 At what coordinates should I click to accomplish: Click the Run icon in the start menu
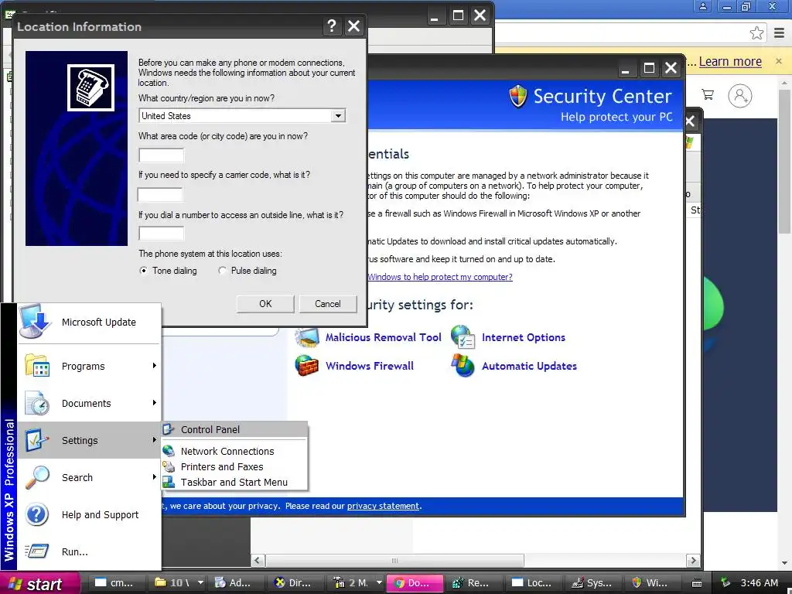(37, 551)
